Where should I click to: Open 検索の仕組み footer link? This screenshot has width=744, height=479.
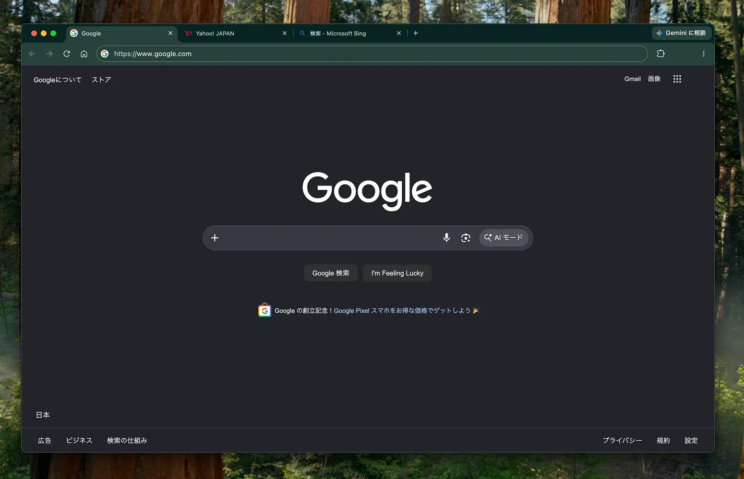[127, 441]
